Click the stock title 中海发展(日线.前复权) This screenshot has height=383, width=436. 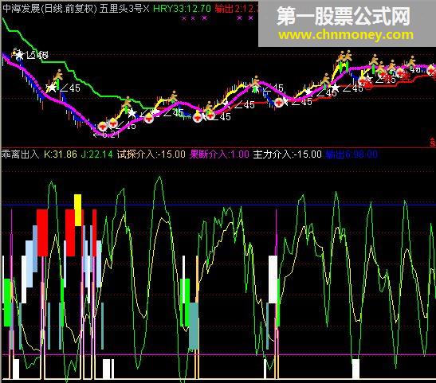coord(49,9)
